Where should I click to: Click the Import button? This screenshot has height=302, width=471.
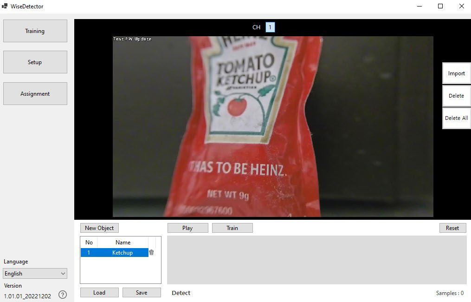coord(456,73)
